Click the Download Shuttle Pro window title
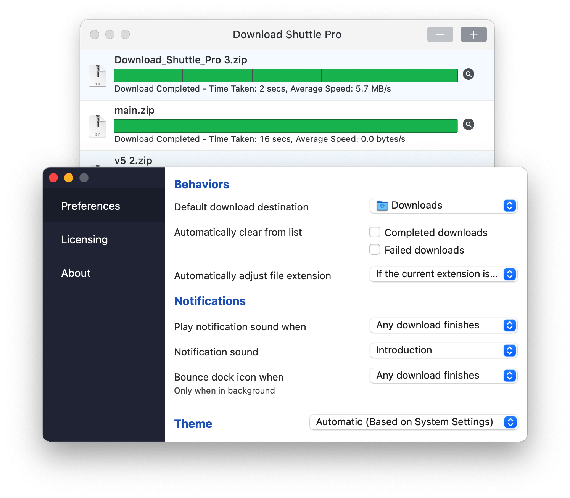This screenshot has width=570, height=498. 287,34
